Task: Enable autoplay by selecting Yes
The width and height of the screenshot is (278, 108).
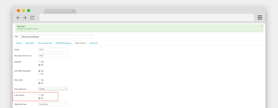Action: click(39, 62)
